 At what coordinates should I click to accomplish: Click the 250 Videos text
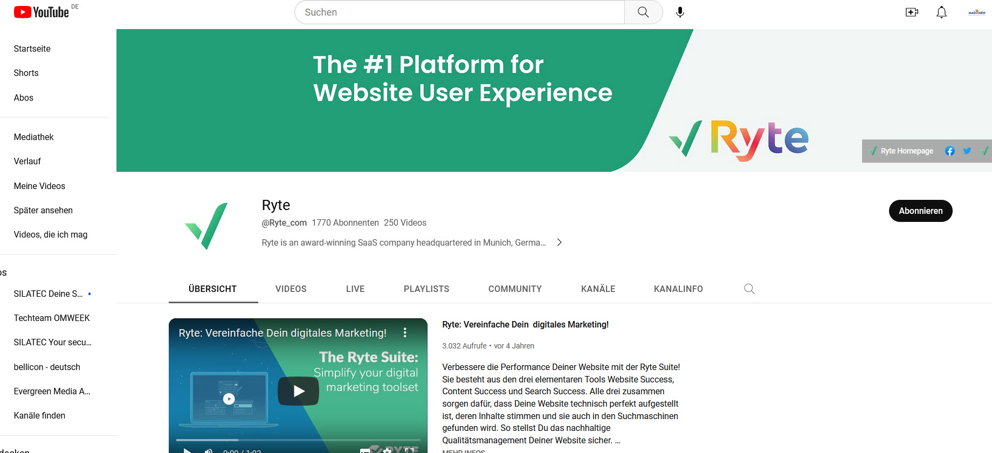405,222
